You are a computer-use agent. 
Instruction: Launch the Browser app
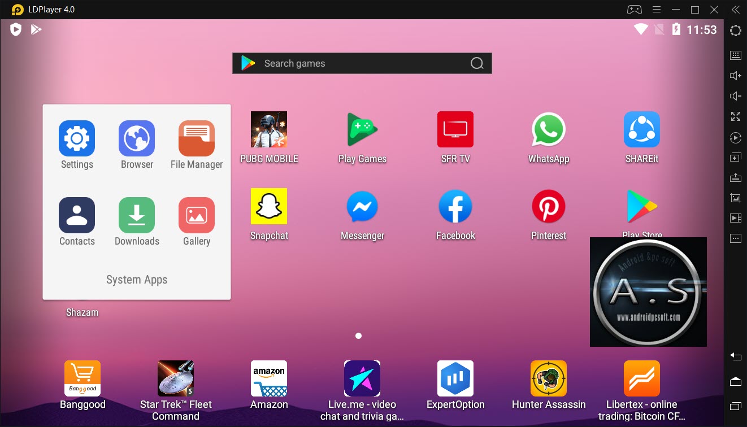point(137,138)
